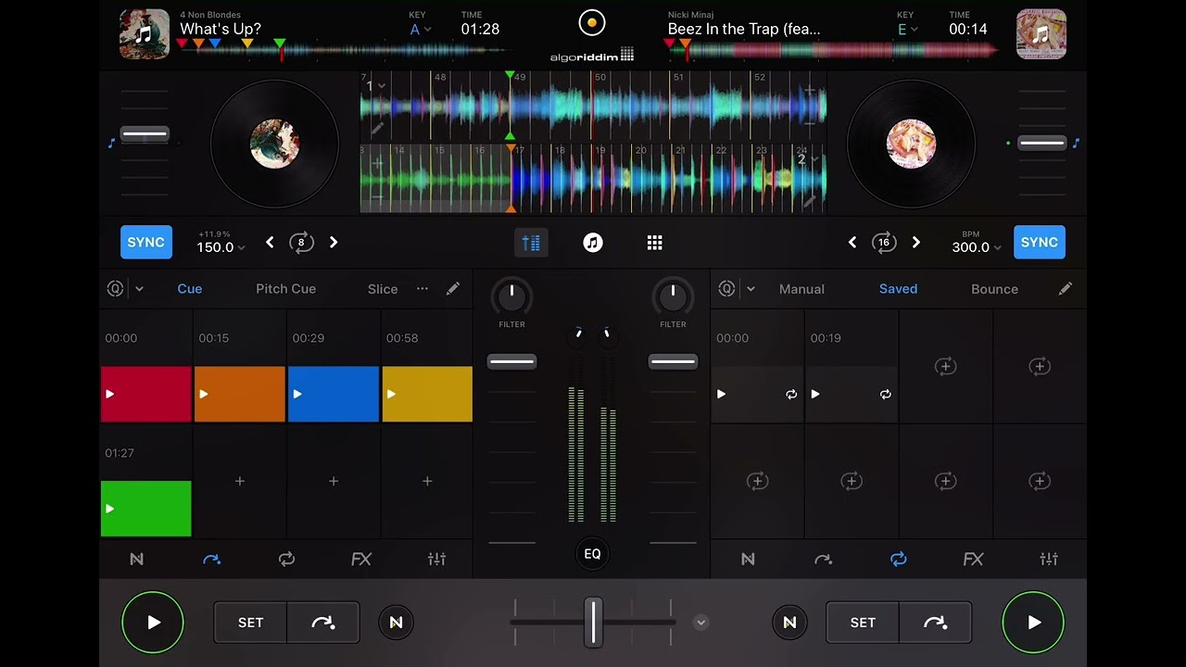
Task: Click left deck quantize icon
Action: click(116, 289)
